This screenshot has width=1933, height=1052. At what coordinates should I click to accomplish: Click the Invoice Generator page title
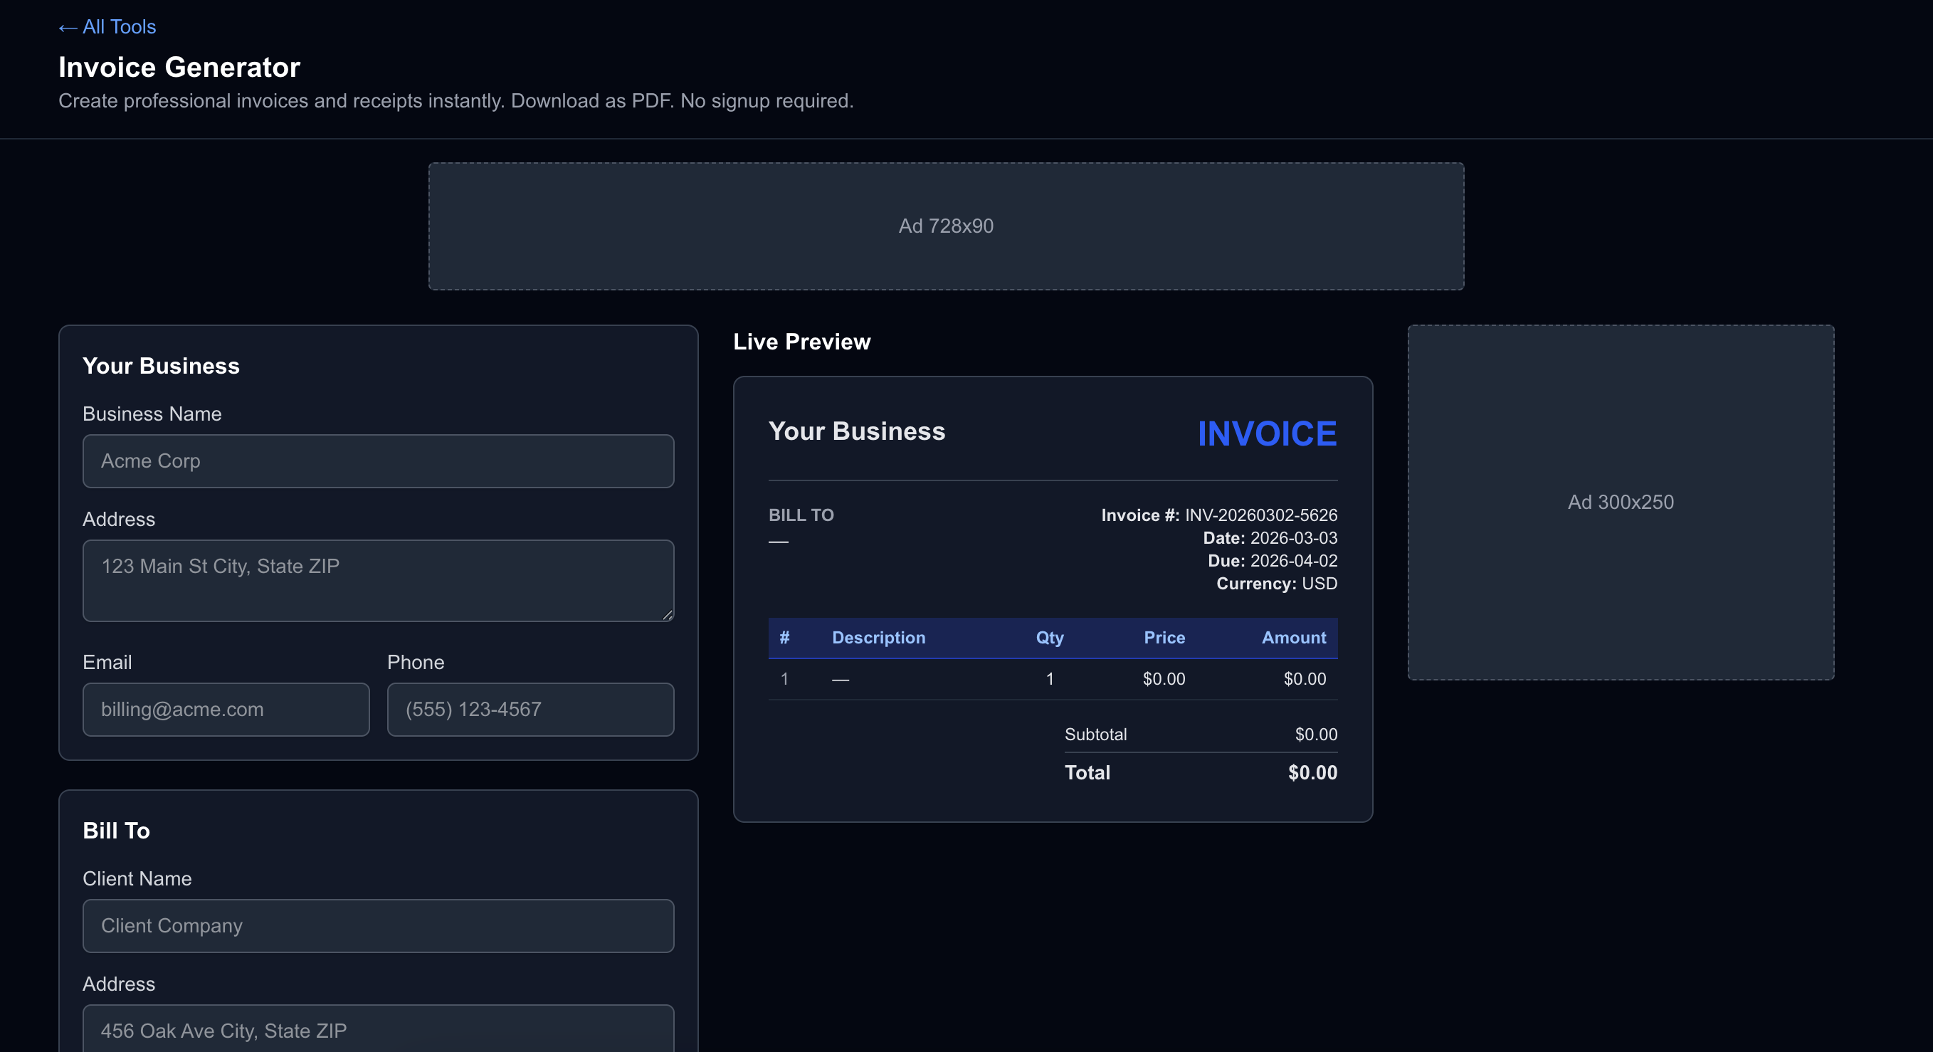pos(179,67)
